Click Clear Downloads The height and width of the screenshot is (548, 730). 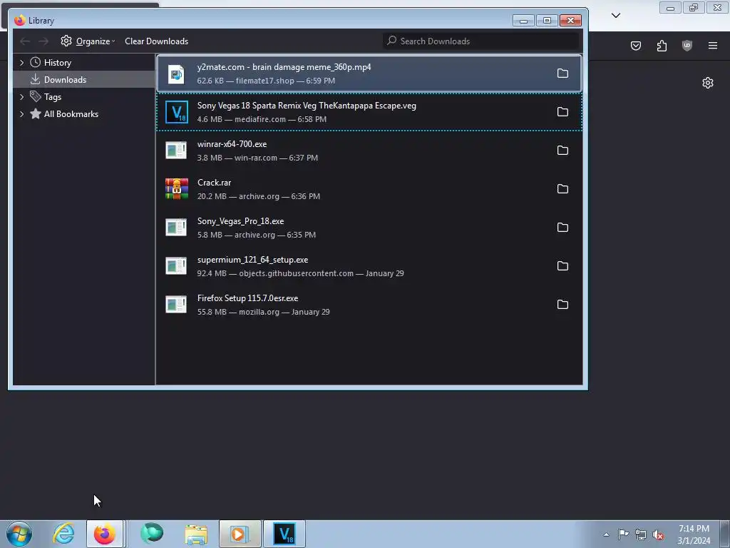pos(156,41)
